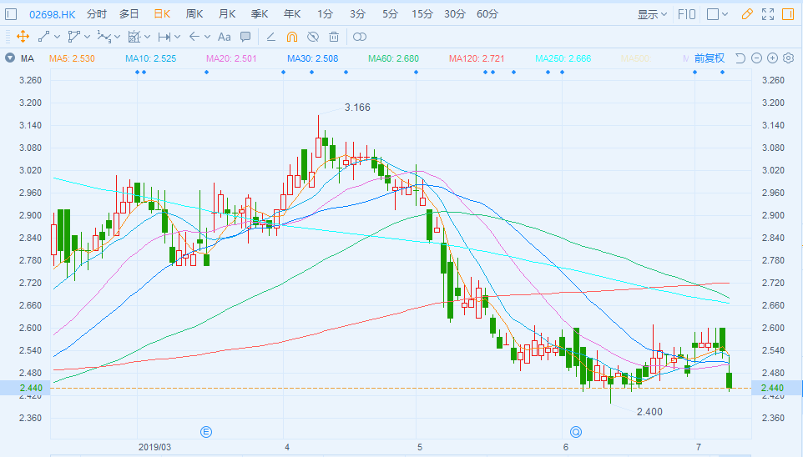Switch to the 分时 intraday tab
Viewport: 803px width, 457px height.
pyautogui.click(x=97, y=14)
